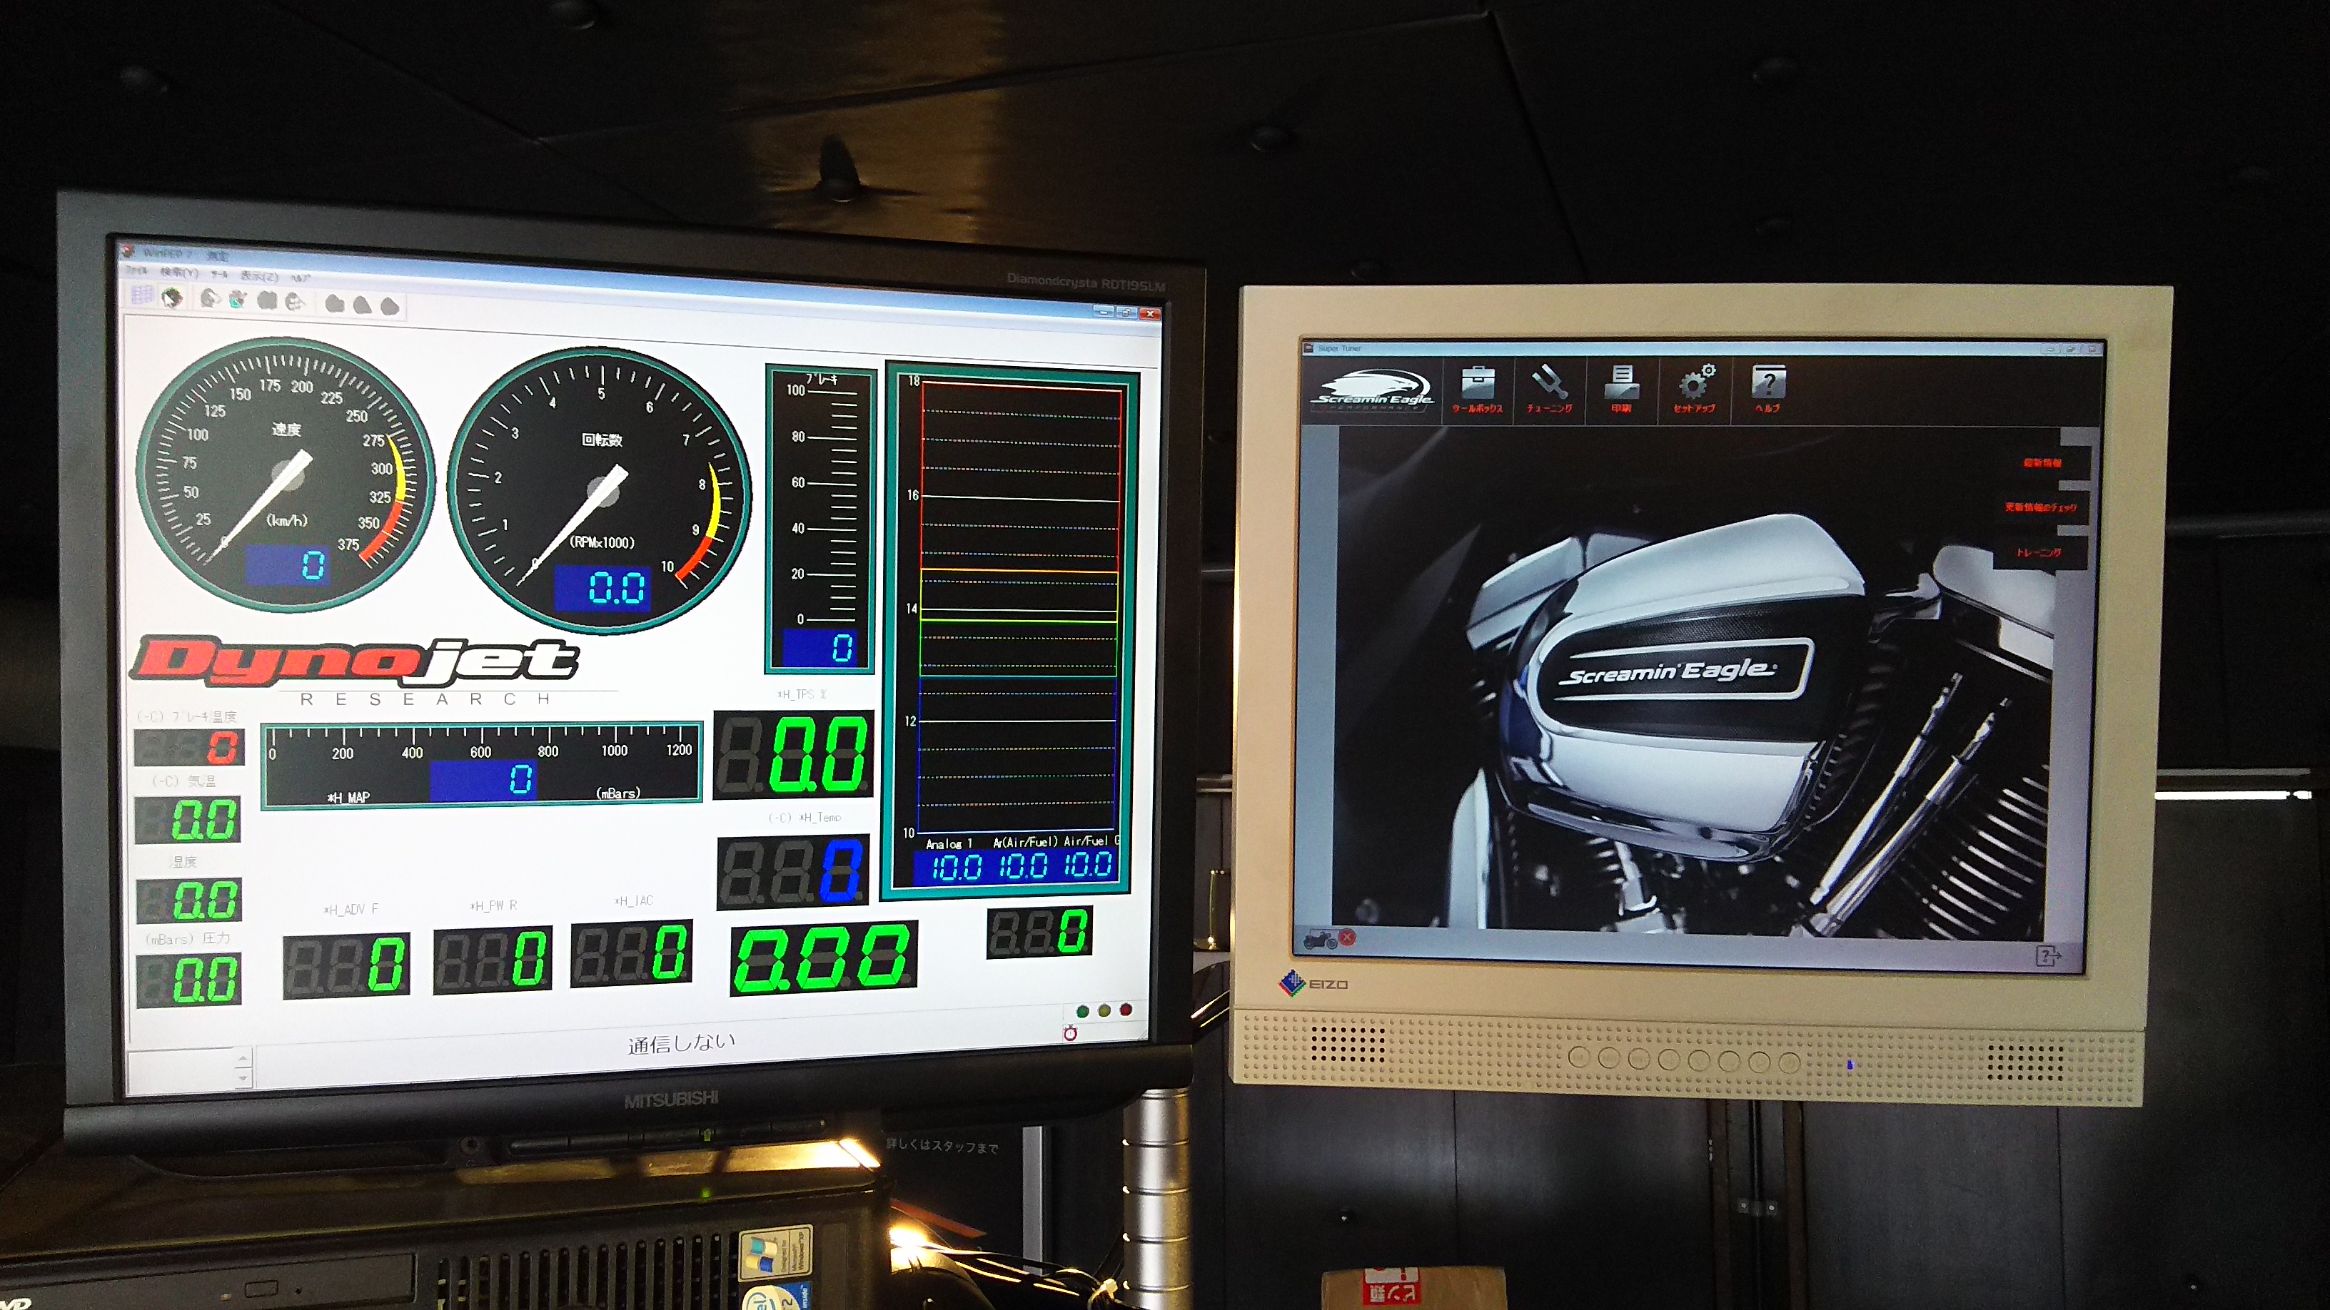The height and width of the screenshot is (1310, 2330).
Task: Open the ヘルプ menu in WinPEP
Action: [x=301, y=278]
